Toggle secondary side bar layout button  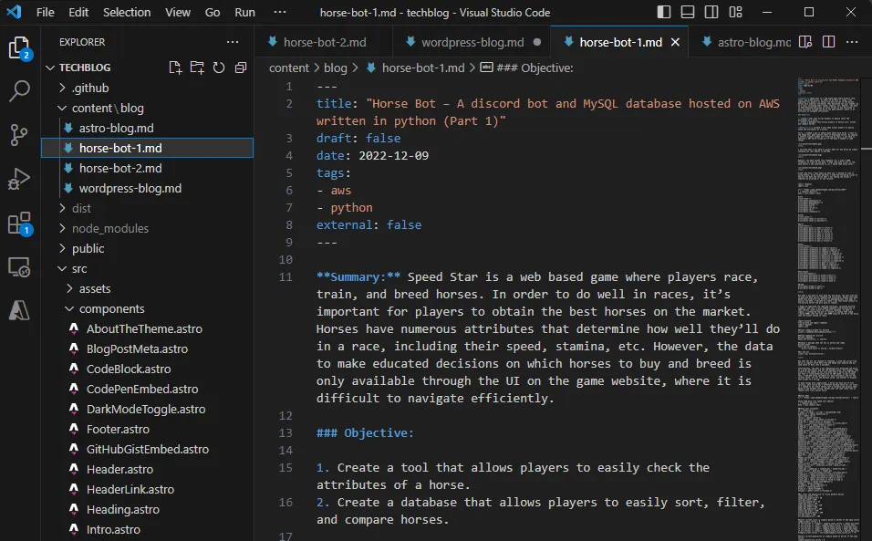[711, 12]
